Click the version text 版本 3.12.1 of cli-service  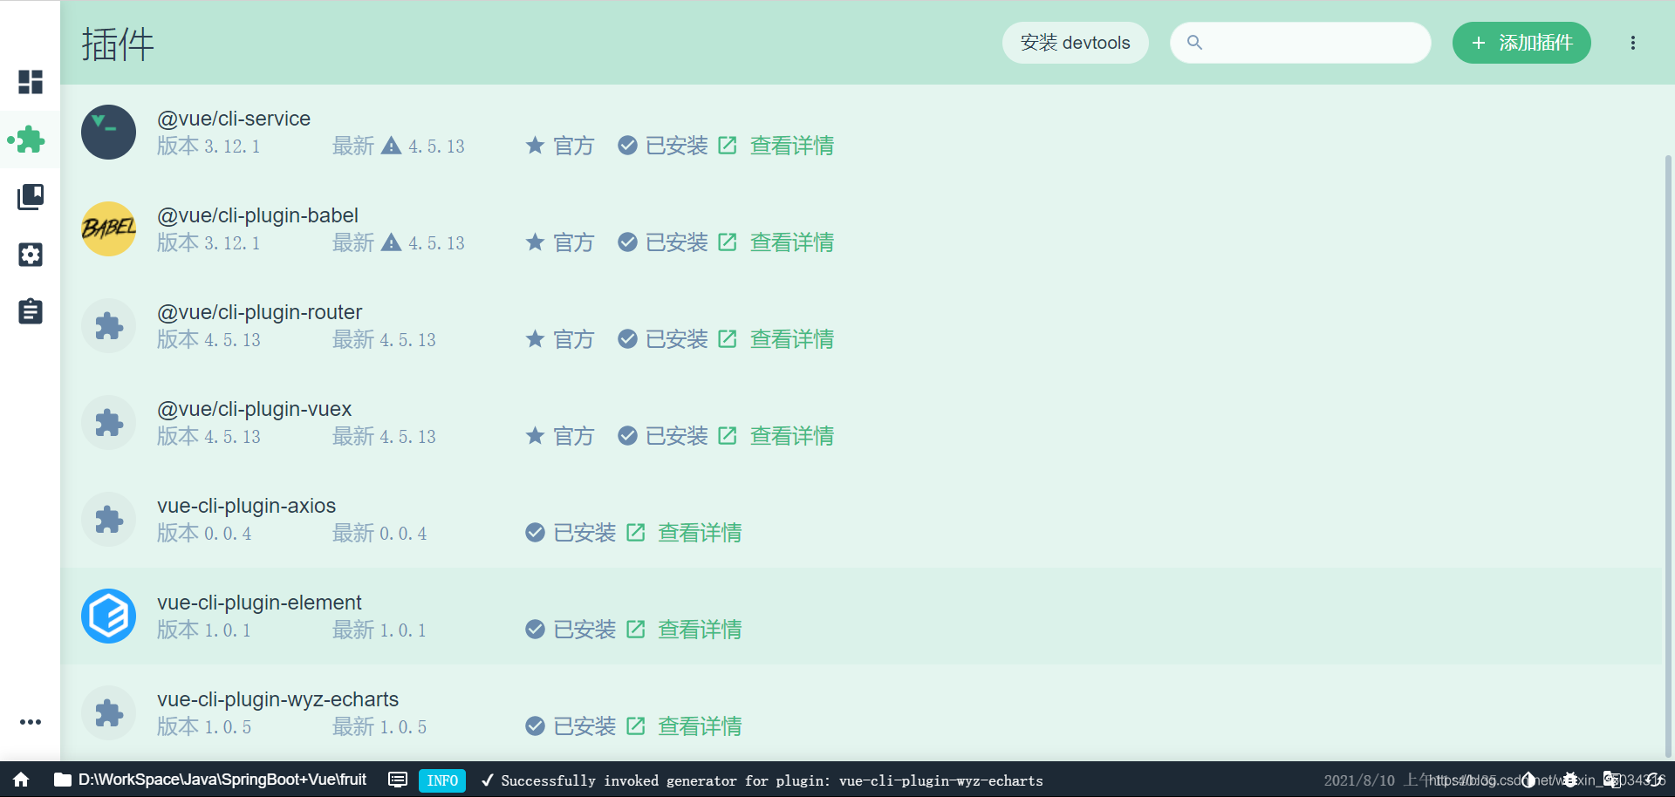click(209, 146)
